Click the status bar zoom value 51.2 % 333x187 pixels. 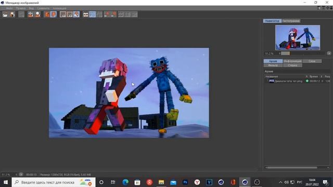(6, 175)
